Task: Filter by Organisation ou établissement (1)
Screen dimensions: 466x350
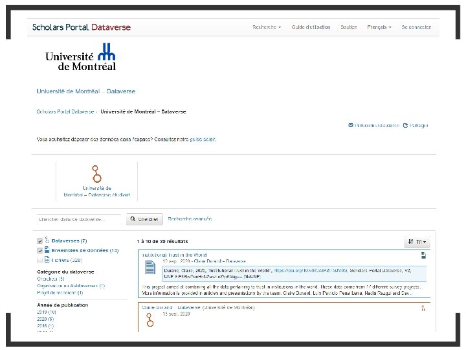Action: [x=71, y=286]
